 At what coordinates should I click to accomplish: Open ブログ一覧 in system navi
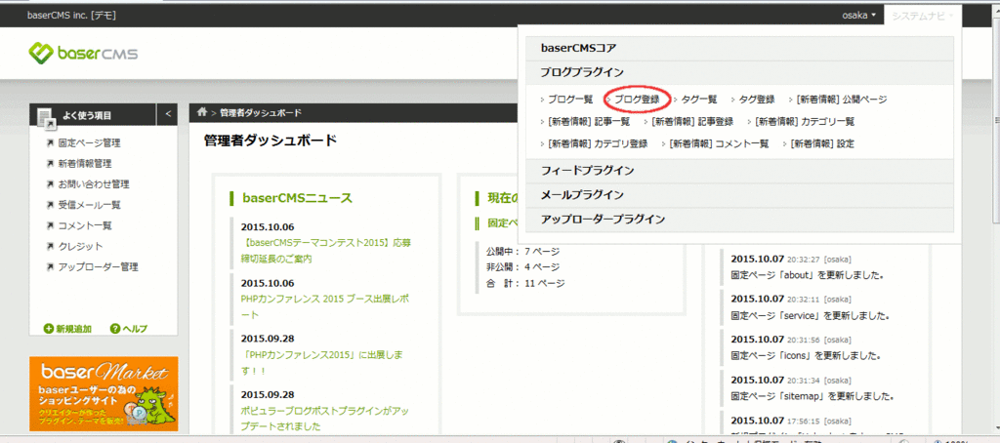point(570,100)
